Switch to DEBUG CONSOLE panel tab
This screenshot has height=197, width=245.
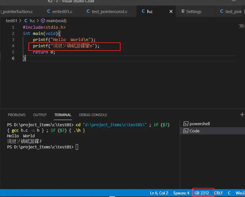(x=93, y=115)
